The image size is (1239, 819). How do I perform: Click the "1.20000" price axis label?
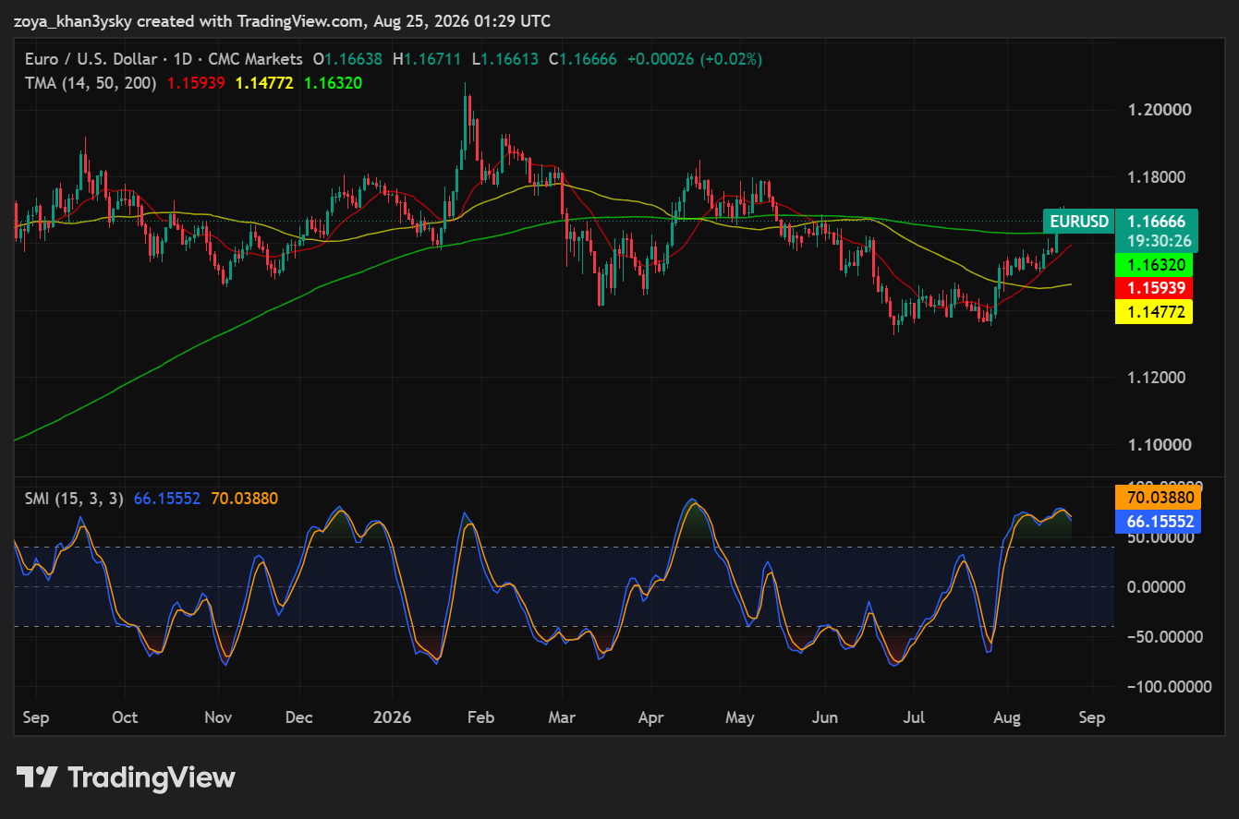coord(1159,110)
